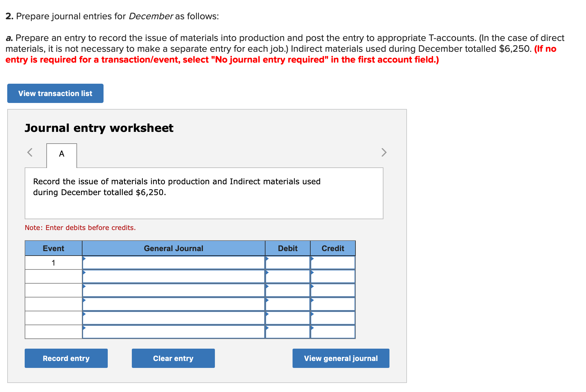Open fourth row General Journal account dropdown
Image resolution: width=586 pixels, height=392 pixels.
point(174,304)
